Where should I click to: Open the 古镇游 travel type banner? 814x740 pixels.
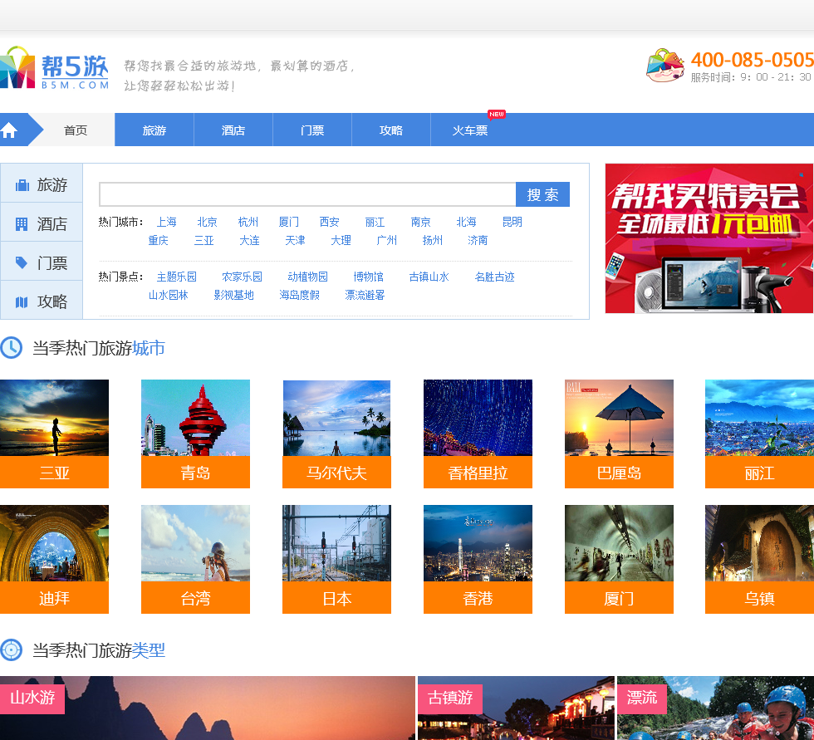(516, 708)
